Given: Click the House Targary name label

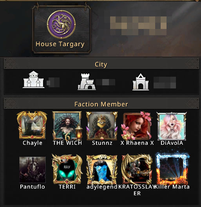Looking at the screenshot, I should (x=60, y=44).
